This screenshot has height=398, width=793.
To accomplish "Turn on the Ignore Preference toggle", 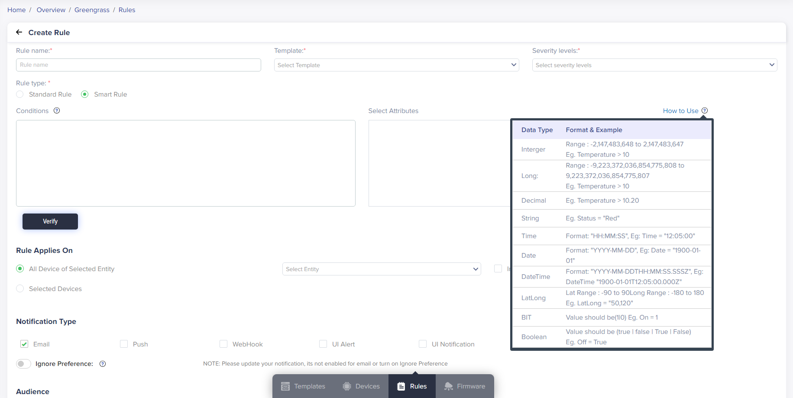I will pyautogui.click(x=23, y=364).
